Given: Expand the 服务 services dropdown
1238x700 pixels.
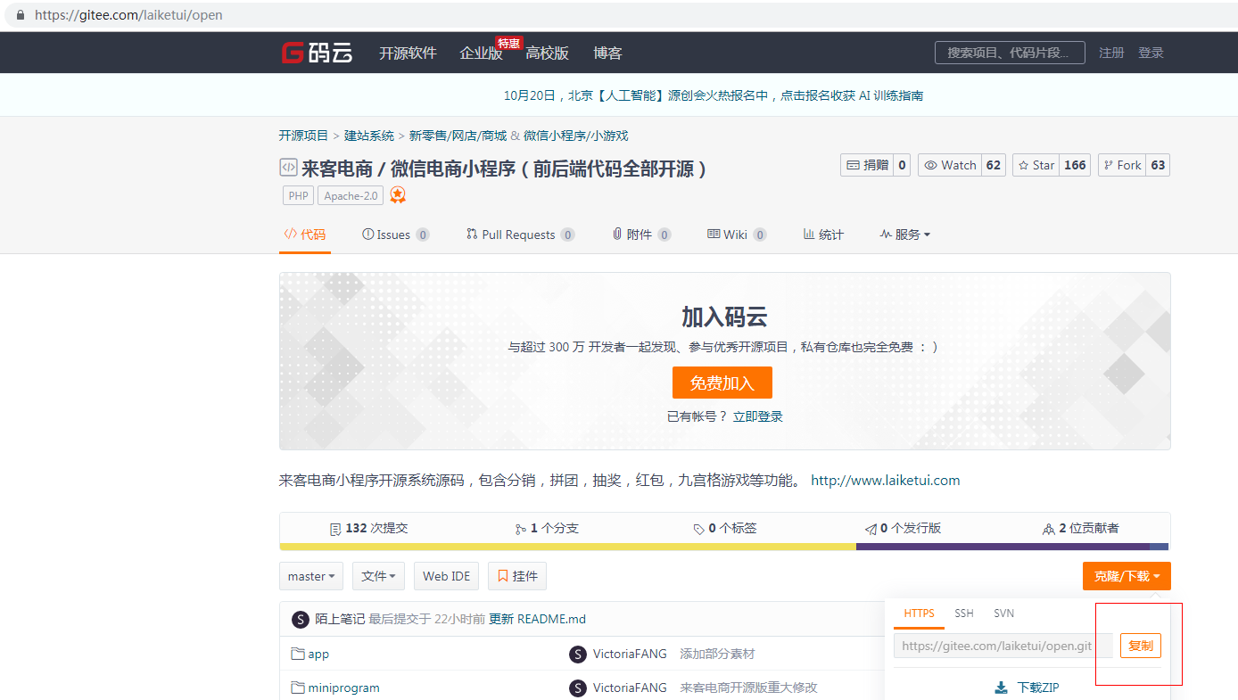Looking at the screenshot, I should coord(905,235).
